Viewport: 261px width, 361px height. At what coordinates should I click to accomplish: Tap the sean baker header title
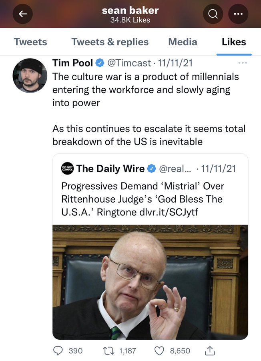[x=130, y=10]
